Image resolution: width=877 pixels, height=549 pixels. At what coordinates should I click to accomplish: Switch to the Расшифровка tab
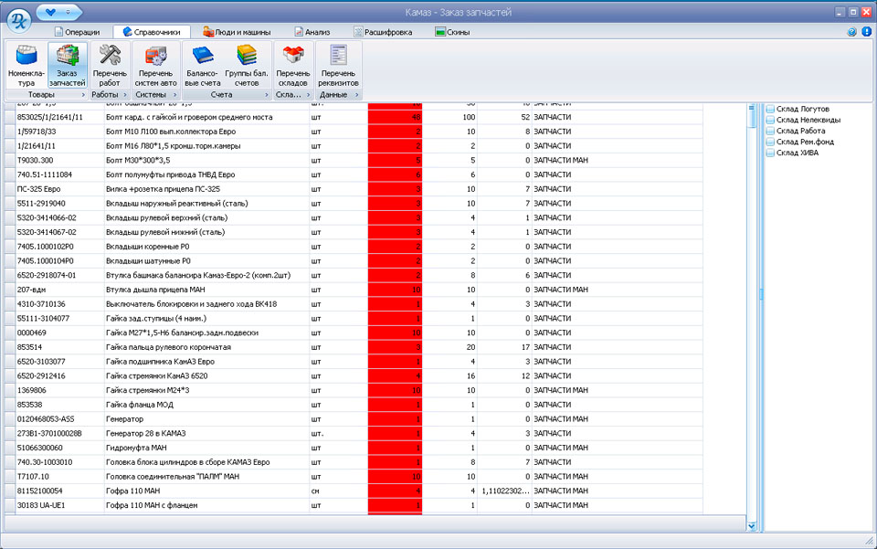(x=383, y=32)
